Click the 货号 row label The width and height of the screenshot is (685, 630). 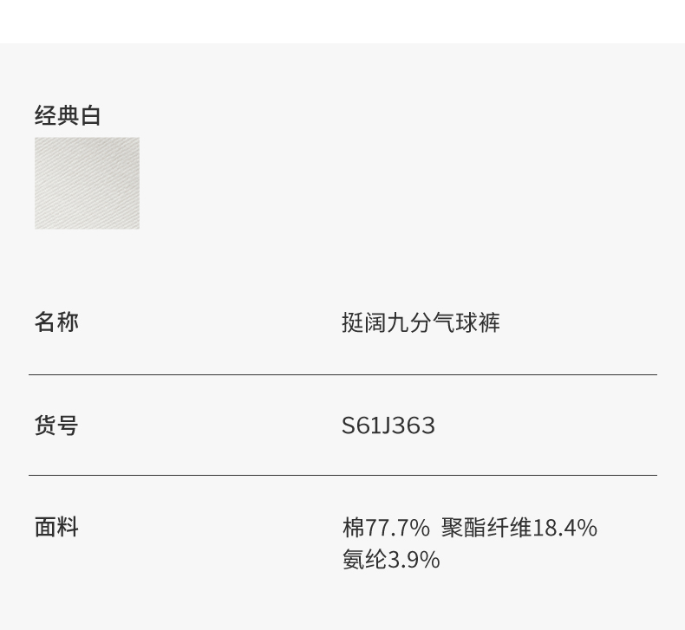coord(56,425)
